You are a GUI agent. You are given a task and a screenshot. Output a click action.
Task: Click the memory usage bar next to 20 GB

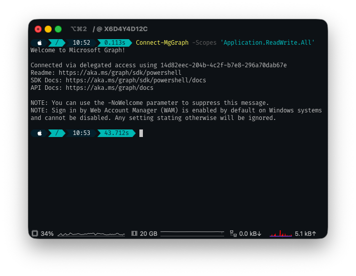click(x=192, y=233)
